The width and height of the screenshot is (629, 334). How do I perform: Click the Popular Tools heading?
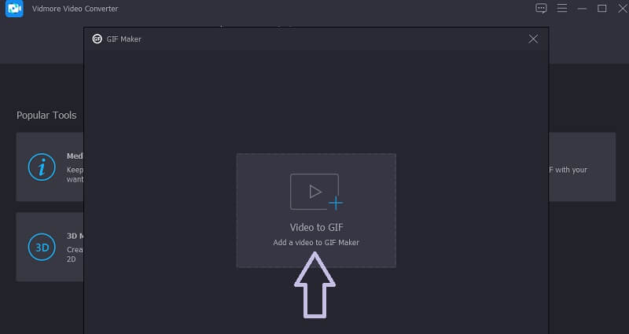tap(46, 116)
